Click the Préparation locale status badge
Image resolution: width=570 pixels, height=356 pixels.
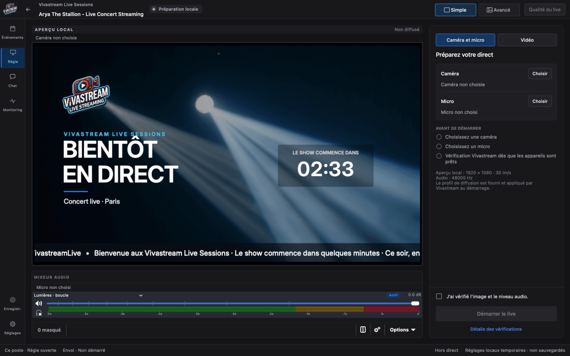175,9
